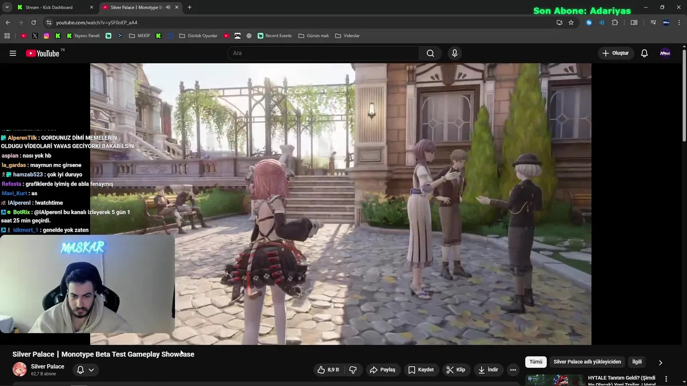Open the blue sound-wave extension icon
The width and height of the screenshot is (687, 386).
pyautogui.click(x=602, y=23)
